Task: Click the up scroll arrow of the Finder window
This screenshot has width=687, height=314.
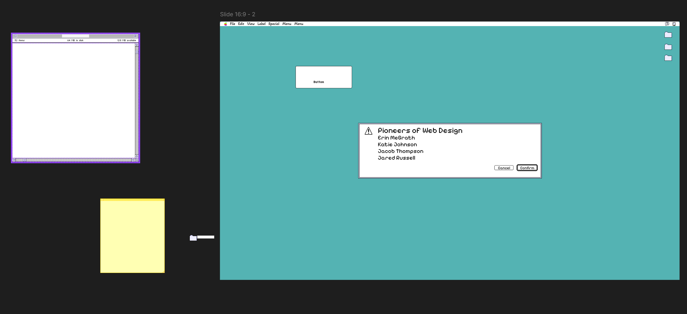Action: coord(137,45)
